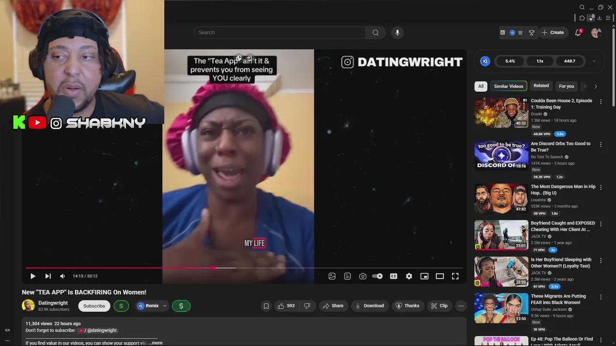The image size is (616, 346).
Task: Open options for Is Her Boyfriend Sleeping
Action: point(601,260)
